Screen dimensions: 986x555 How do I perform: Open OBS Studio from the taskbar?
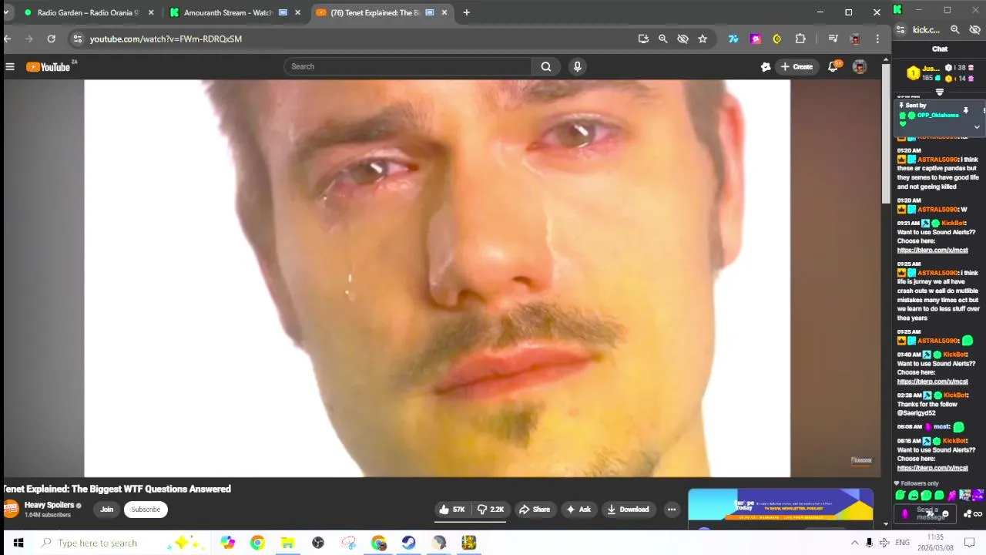[x=318, y=543]
